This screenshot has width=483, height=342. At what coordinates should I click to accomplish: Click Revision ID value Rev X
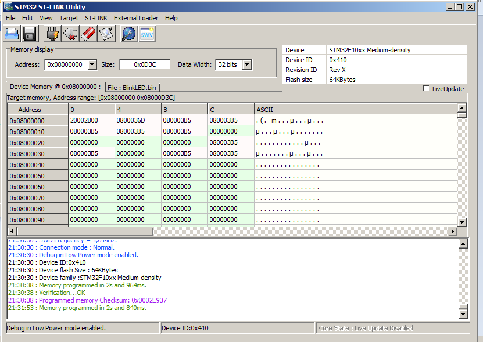pyautogui.click(x=396, y=70)
